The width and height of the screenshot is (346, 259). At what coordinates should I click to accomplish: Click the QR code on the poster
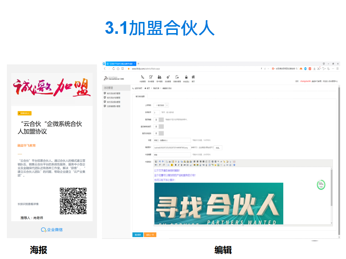73,201
